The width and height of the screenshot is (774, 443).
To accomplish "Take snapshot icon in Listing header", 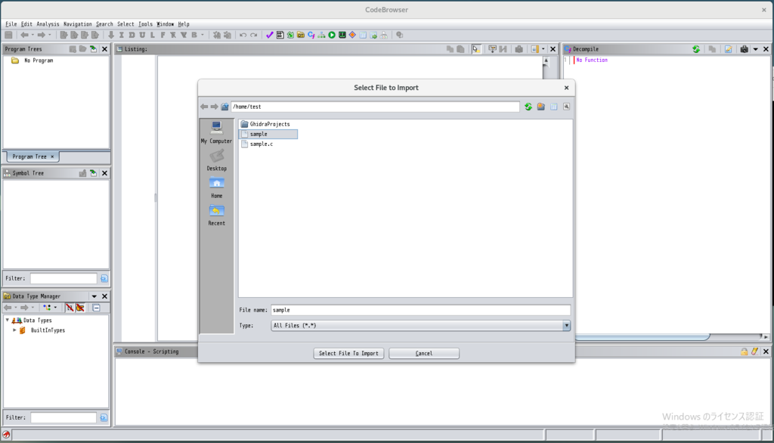I will 519,49.
